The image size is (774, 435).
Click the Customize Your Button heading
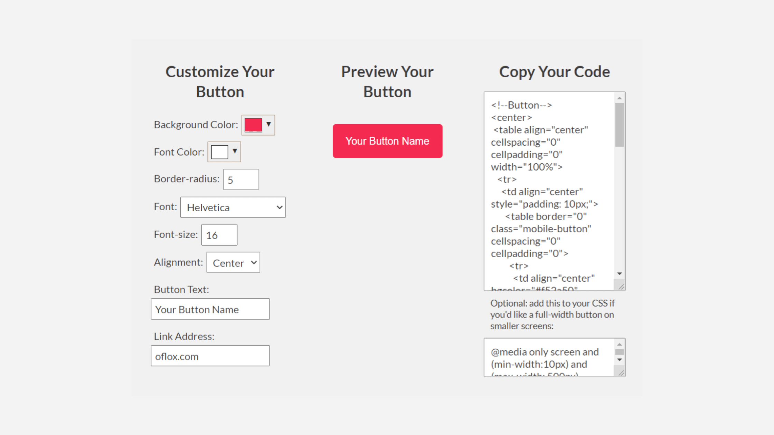pyautogui.click(x=220, y=81)
